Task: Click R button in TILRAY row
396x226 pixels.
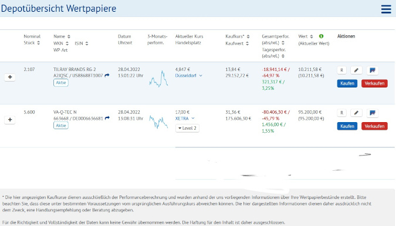Action: [341, 70]
